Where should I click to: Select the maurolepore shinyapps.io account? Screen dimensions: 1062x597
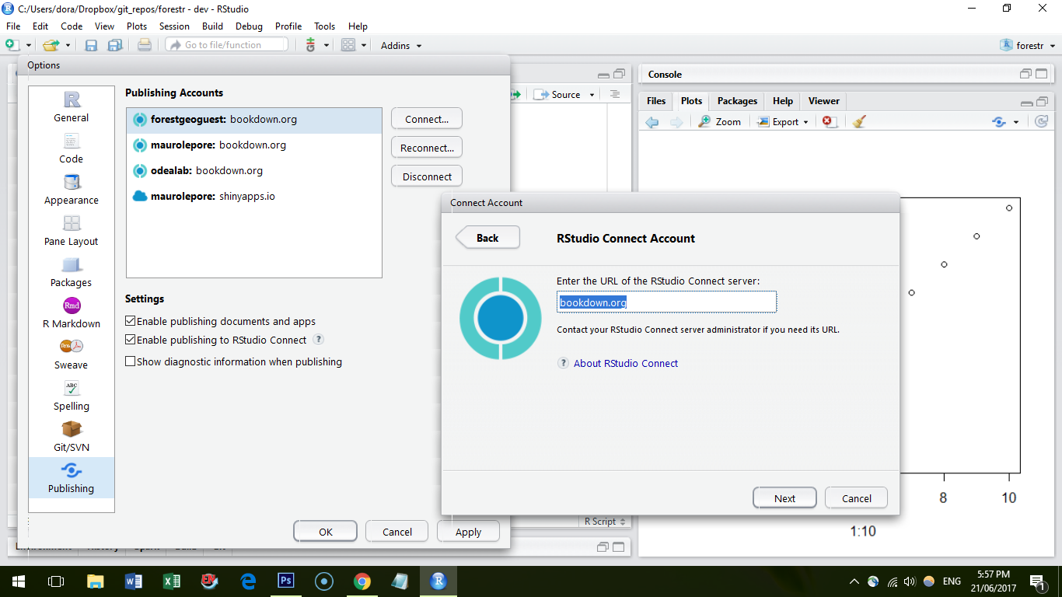pyautogui.click(x=254, y=196)
